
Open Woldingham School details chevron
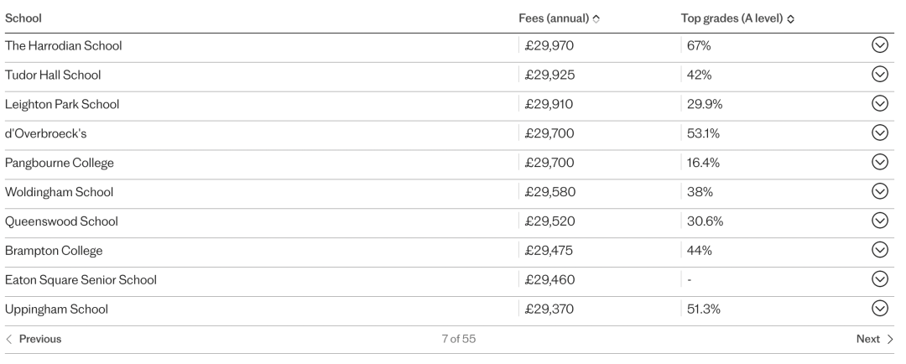click(879, 191)
